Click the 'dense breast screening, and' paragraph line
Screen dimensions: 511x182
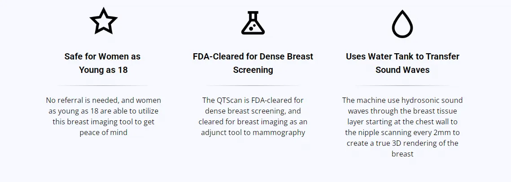coord(253,111)
